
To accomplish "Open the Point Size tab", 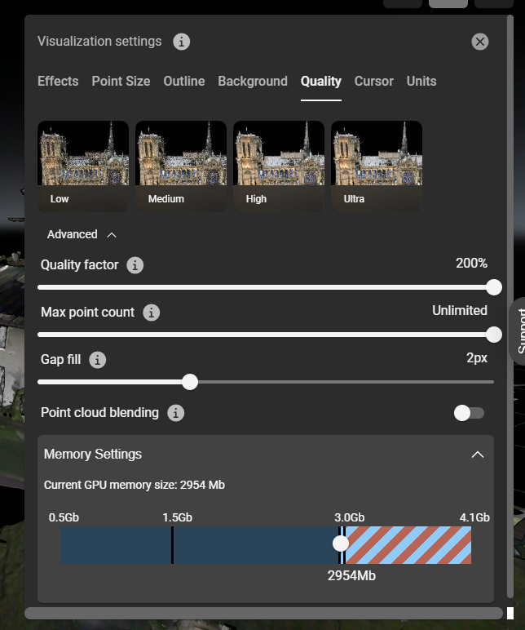I will pos(121,82).
